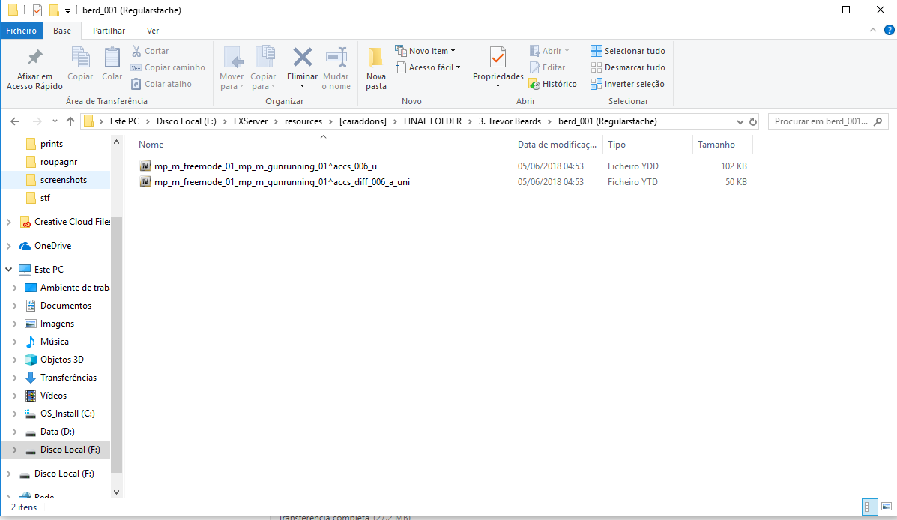Switch to details view layout icon
The height and width of the screenshot is (520, 897).
click(870, 507)
